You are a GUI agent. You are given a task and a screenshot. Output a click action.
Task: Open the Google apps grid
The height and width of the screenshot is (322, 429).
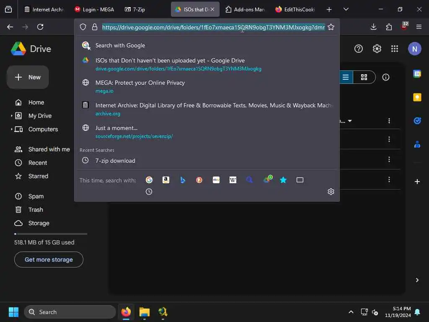[x=395, y=49]
